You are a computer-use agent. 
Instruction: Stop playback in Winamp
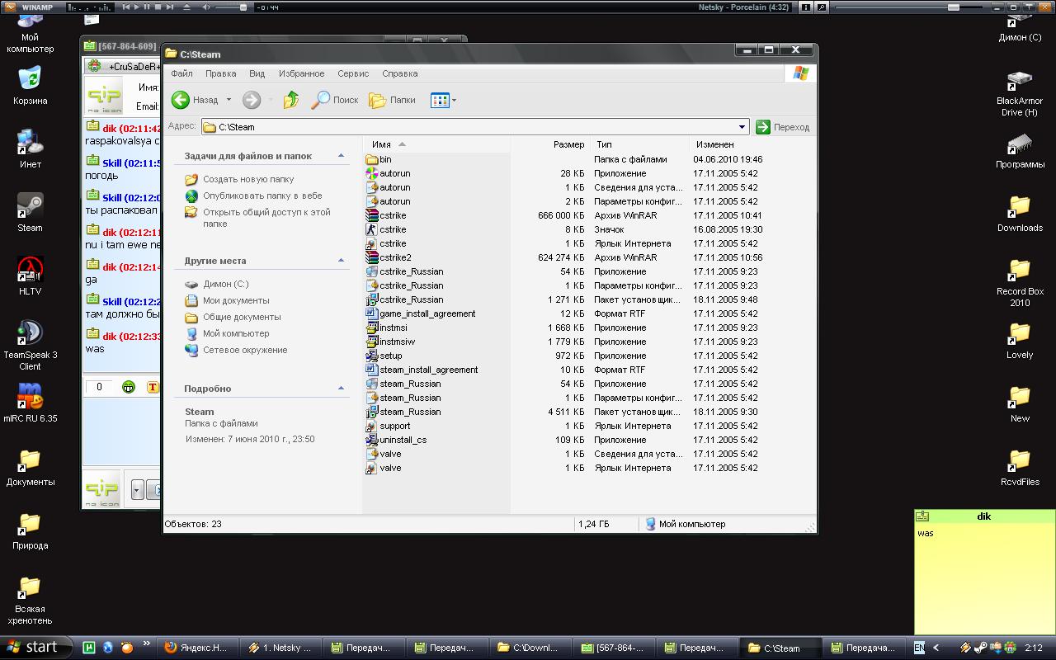click(158, 7)
